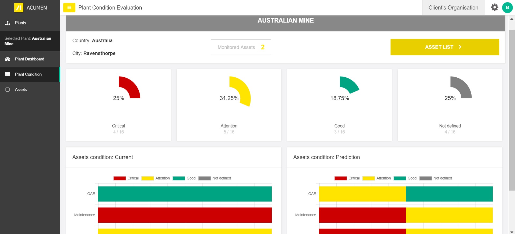This screenshot has width=515, height=234.
Task: Click the Good 3 / 16 count
Action: [x=340, y=132]
